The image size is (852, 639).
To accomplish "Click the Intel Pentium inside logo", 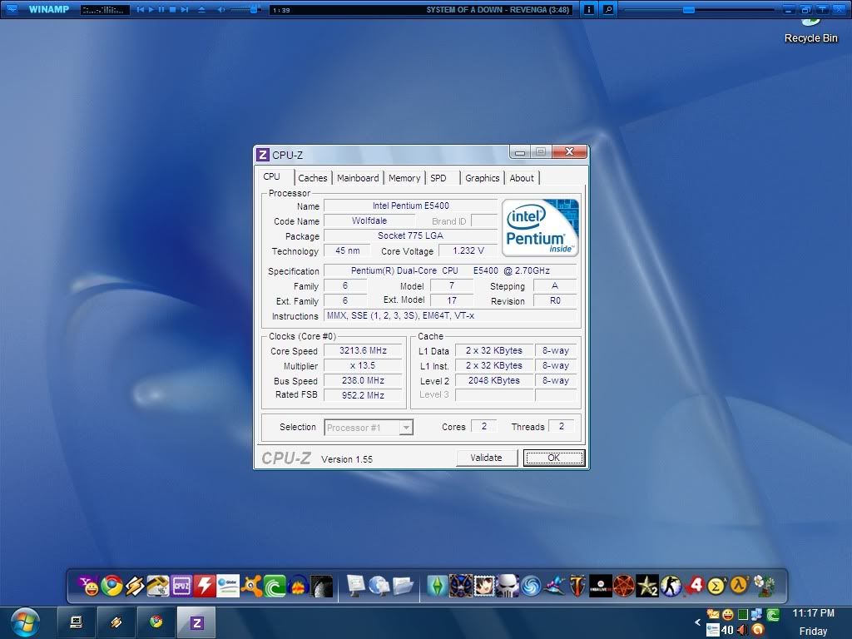I will (540, 228).
